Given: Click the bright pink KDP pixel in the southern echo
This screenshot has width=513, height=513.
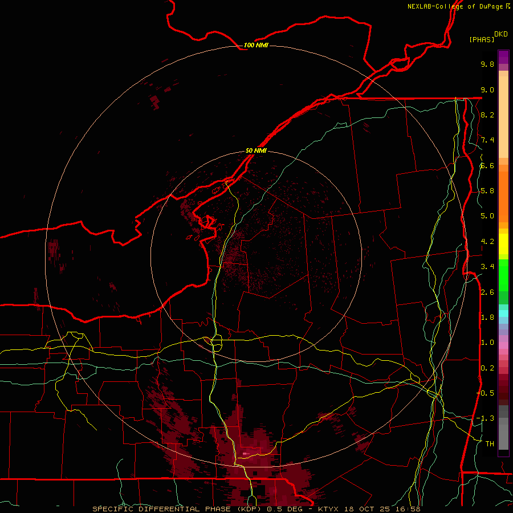Looking at the screenshot, I should click(x=245, y=454).
